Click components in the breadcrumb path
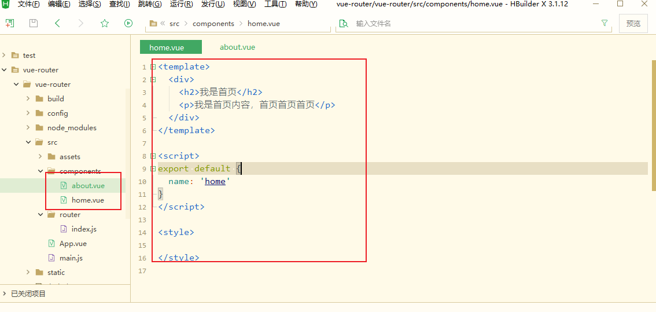Viewport: 656px width, 312px height. pyautogui.click(x=213, y=24)
